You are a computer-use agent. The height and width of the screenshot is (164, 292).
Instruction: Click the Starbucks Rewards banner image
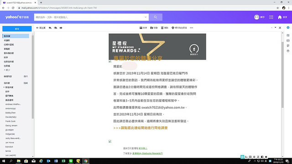pyautogui.click(x=157, y=46)
